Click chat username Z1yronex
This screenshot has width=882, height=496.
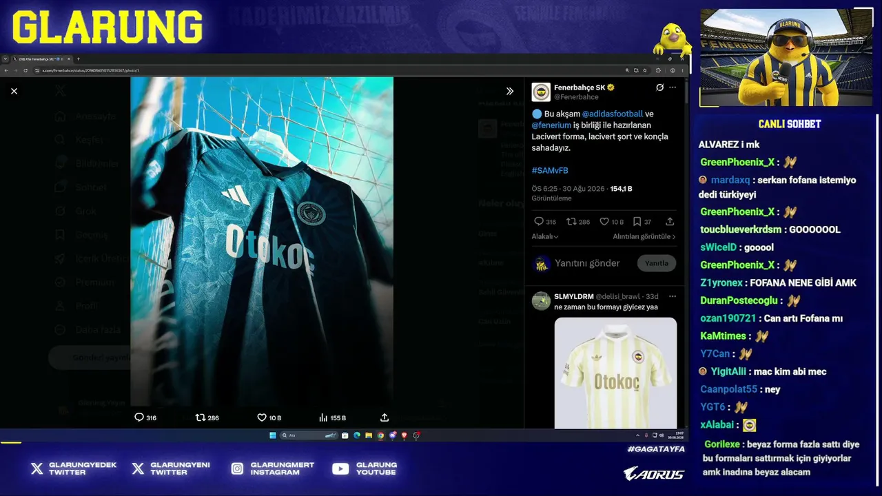click(721, 282)
